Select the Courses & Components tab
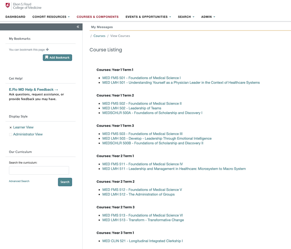 pyautogui.click(x=97, y=17)
